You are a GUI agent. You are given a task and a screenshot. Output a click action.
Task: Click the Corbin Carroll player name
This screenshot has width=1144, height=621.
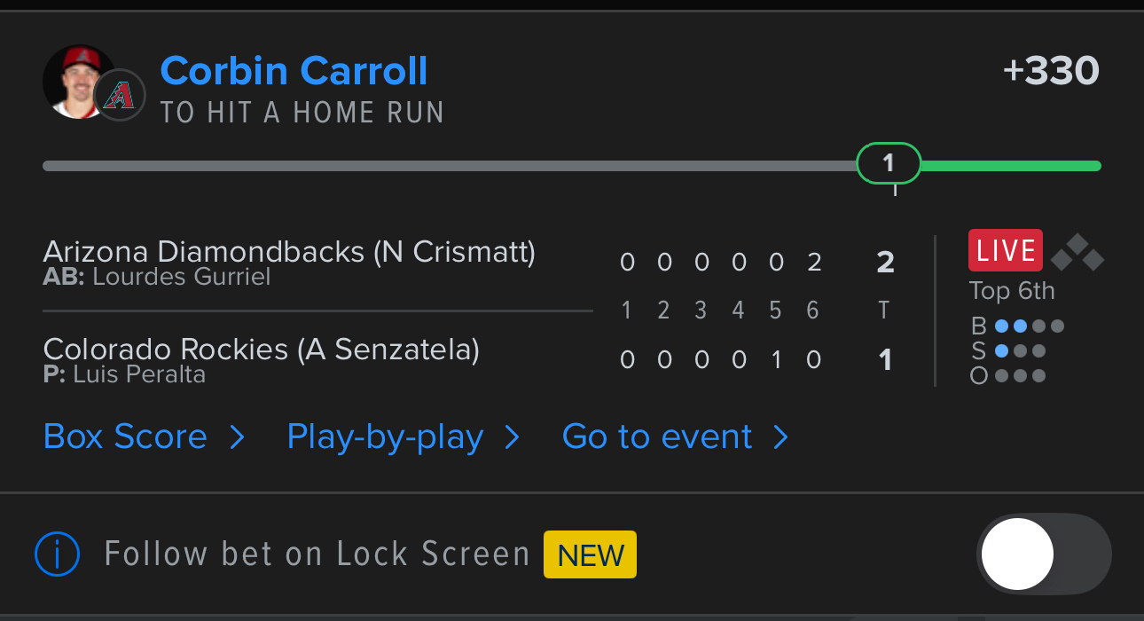tap(294, 71)
